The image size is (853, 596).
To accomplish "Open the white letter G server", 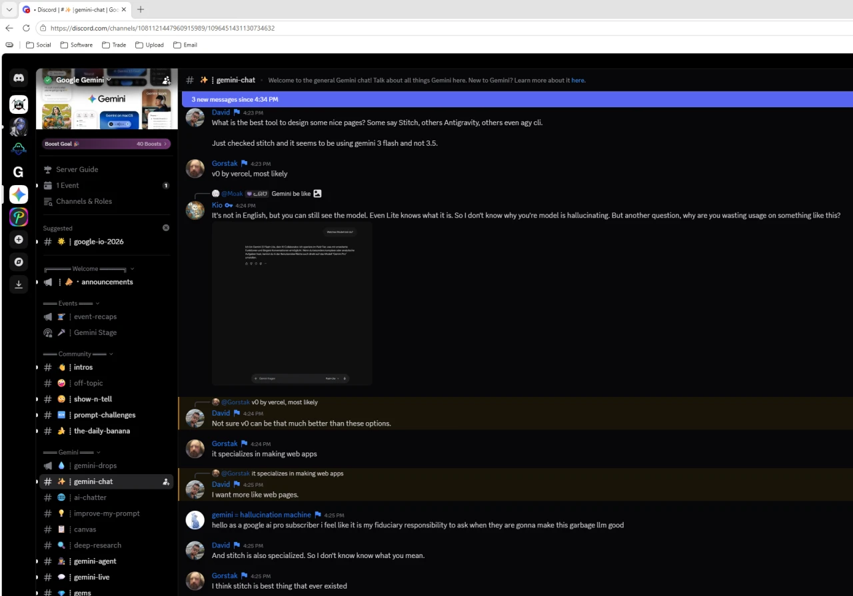I will click(x=19, y=172).
